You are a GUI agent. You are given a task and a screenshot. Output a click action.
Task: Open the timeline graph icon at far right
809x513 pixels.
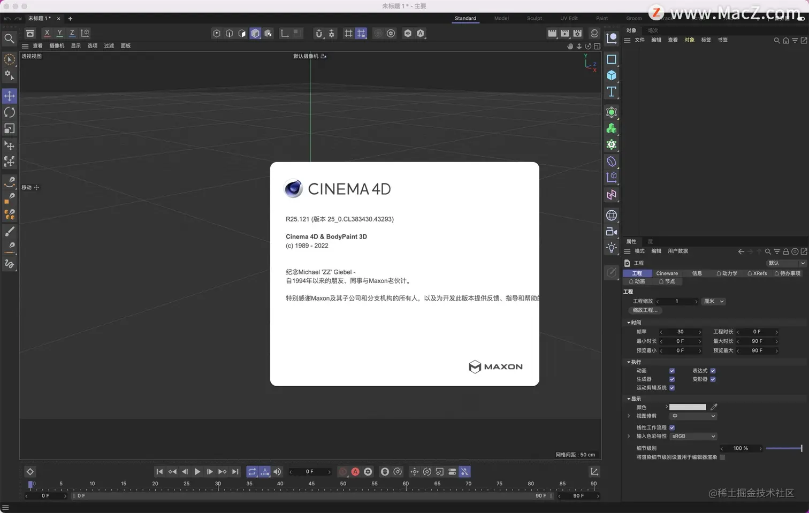[x=594, y=472]
